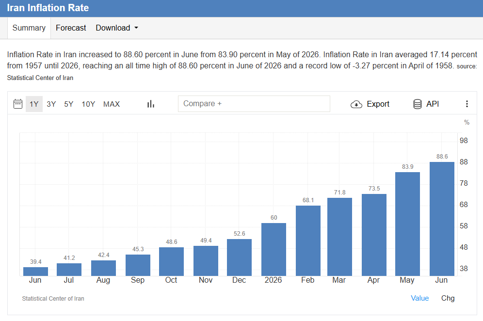Click the API database icon
The image size is (483, 321).
coord(418,104)
